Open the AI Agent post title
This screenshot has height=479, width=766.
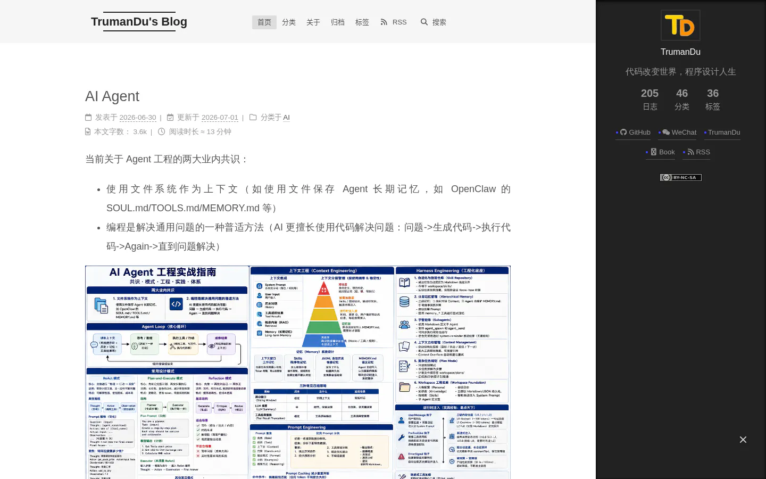click(x=112, y=96)
